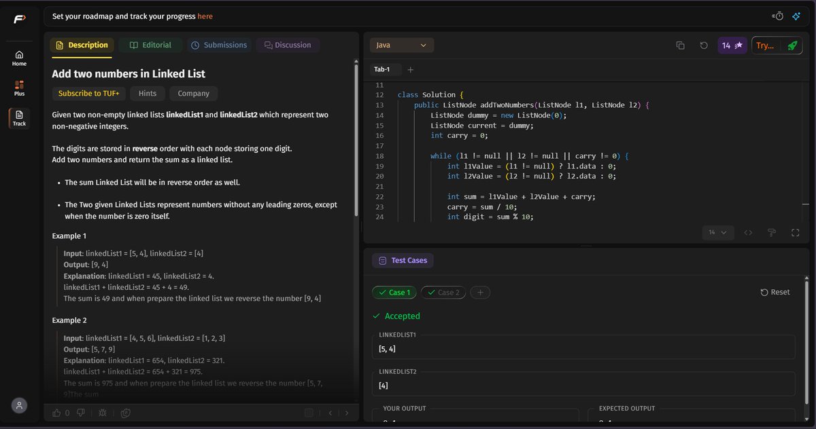Add a new test case with plus
The height and width of the screenshot is (429, 816).
click(480, 293)
